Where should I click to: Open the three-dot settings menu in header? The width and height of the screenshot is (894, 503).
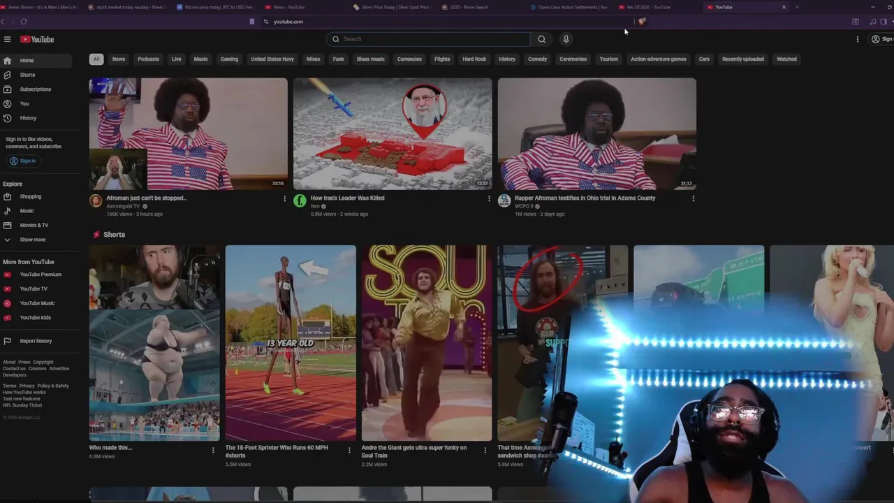click(x=858, y=39)
